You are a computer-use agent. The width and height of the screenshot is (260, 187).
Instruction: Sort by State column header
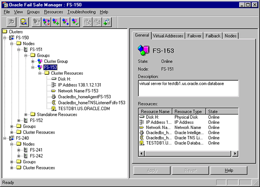pos(222,111)
